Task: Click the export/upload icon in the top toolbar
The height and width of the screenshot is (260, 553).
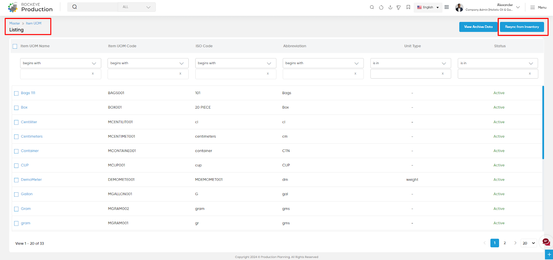Action: (x=390, y=7)
